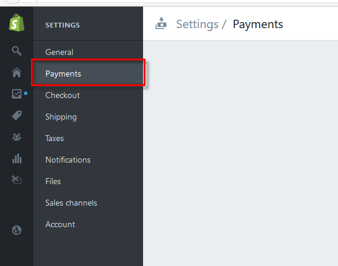Select the highlighted Payments menu item

pyautogui.click(x=88, y=74)
